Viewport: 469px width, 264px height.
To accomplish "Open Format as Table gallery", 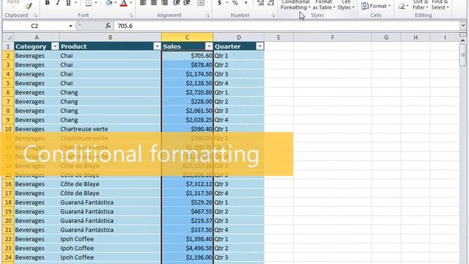I will (324, 5).
